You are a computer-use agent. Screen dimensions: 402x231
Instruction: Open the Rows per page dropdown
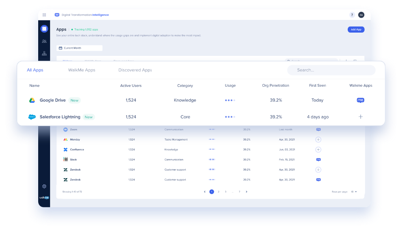point(354,192)
